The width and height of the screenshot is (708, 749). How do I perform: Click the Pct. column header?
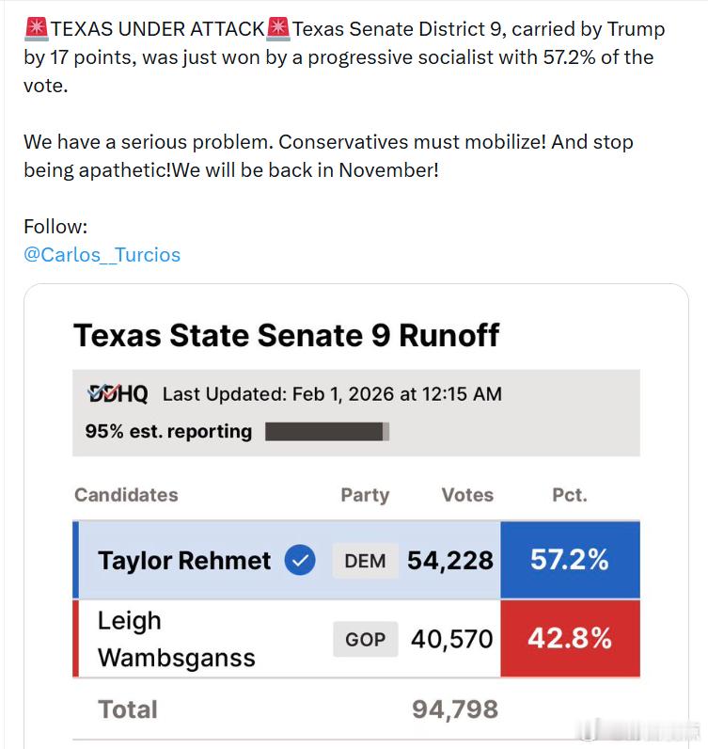coord(570,495)
